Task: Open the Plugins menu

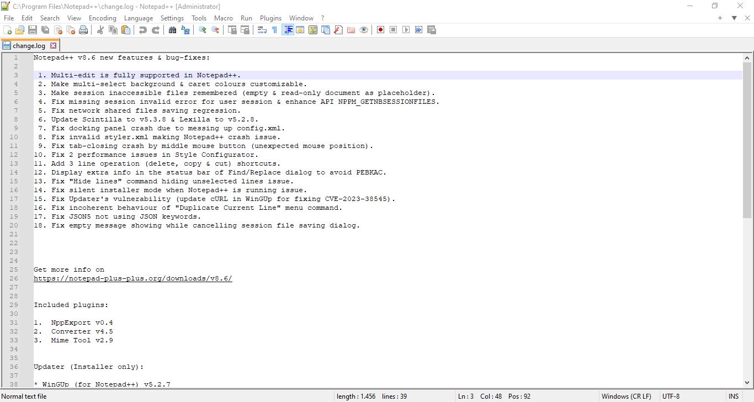Action: point(270,18)
